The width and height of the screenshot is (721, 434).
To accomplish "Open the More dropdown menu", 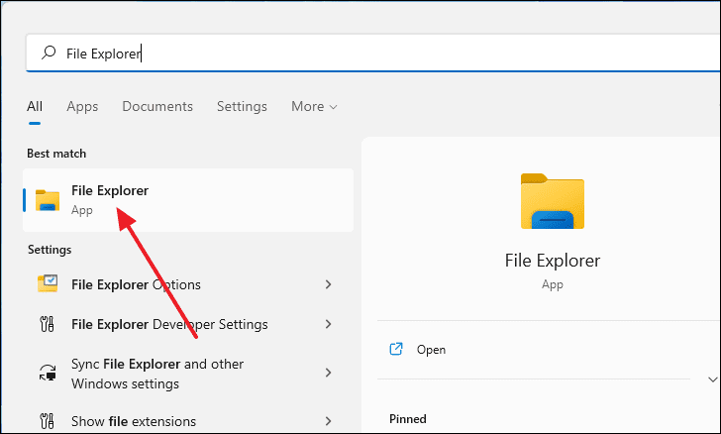I will [x=314, y=106].
